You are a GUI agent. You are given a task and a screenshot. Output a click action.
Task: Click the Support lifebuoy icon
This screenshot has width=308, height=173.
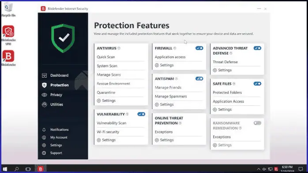44,153
